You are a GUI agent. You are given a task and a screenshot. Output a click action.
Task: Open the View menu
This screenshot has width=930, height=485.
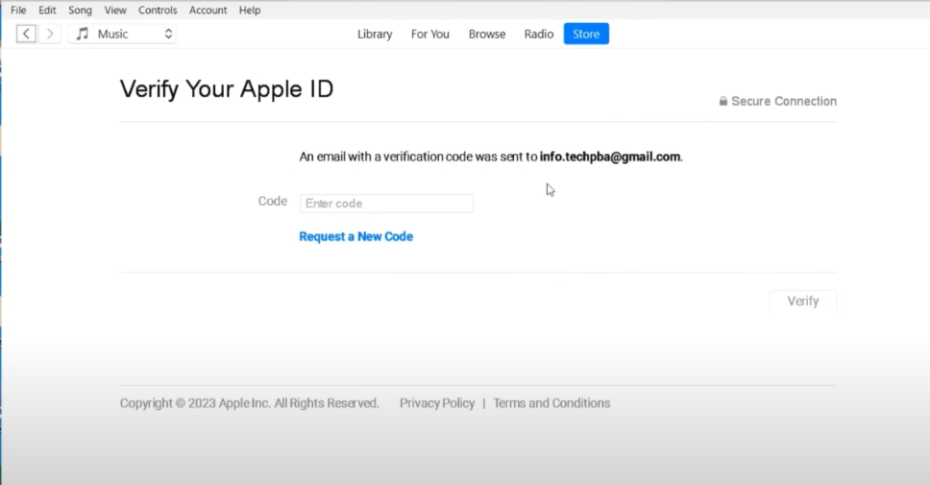pyautogui.click(x=115, y=10)
